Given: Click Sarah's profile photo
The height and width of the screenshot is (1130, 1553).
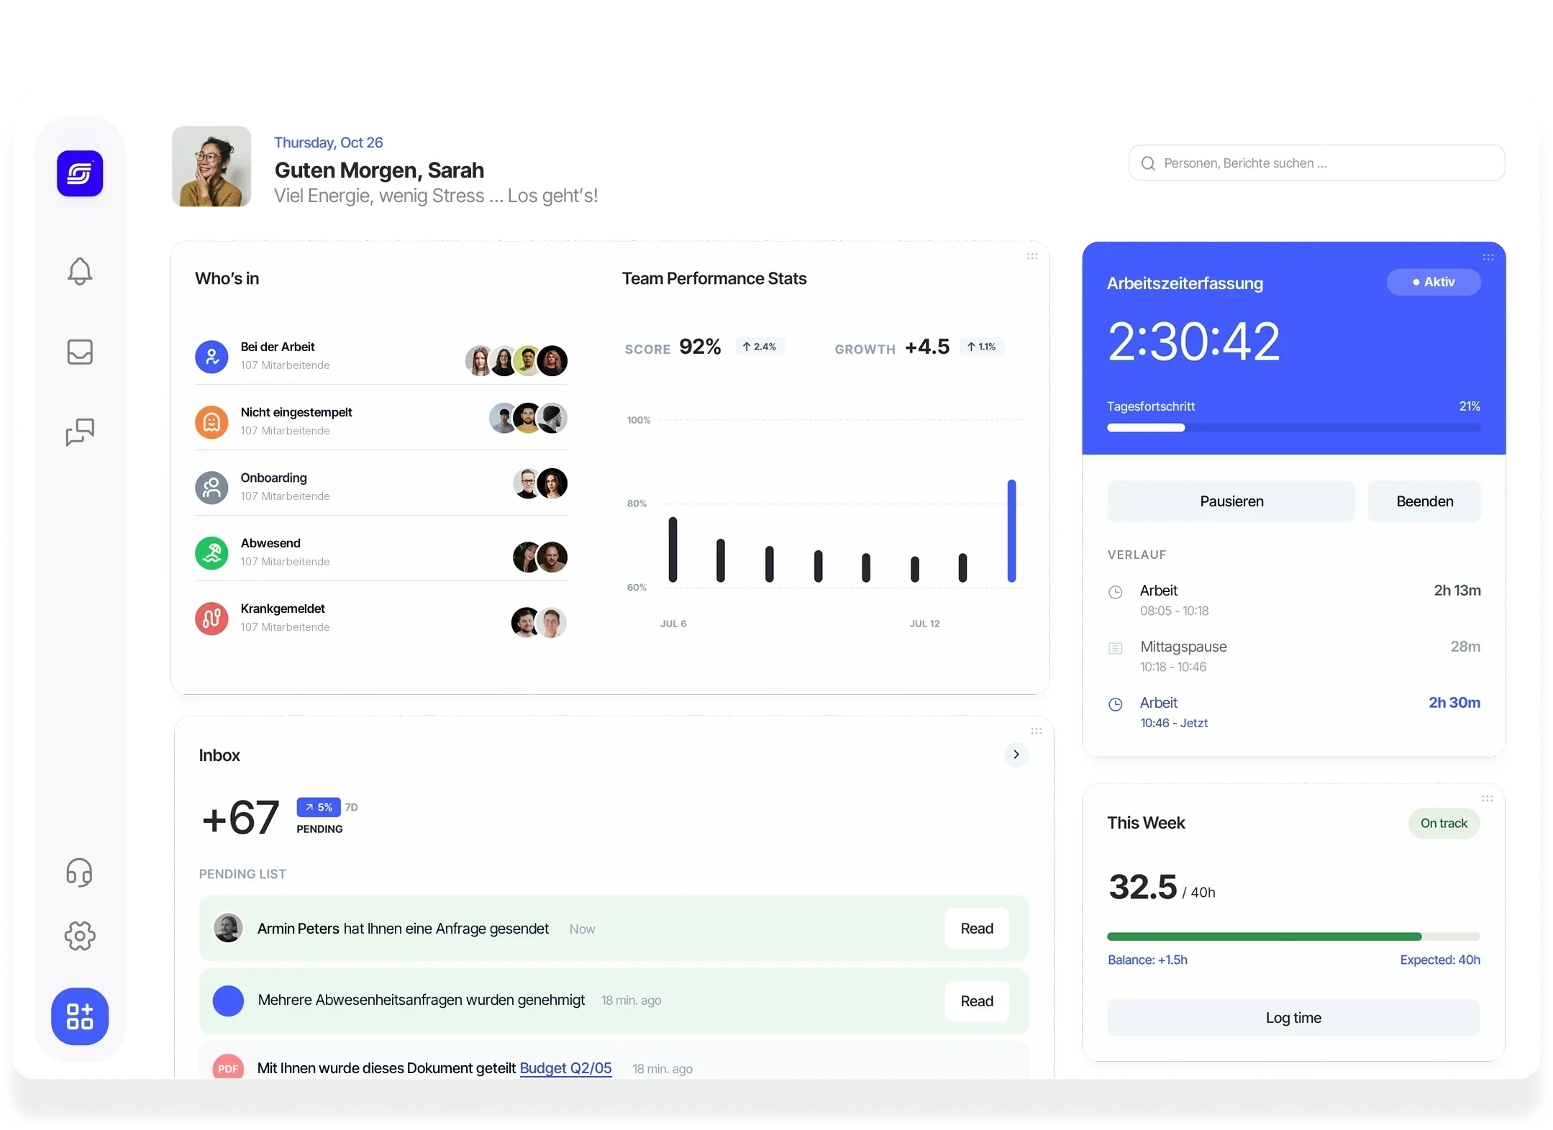Looking at the screenshot, I should (211, 166).
